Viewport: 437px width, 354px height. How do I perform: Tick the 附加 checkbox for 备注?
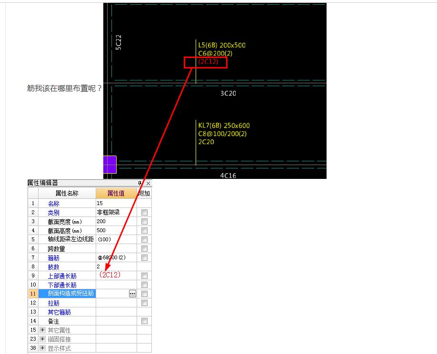(x=144, y=321)
